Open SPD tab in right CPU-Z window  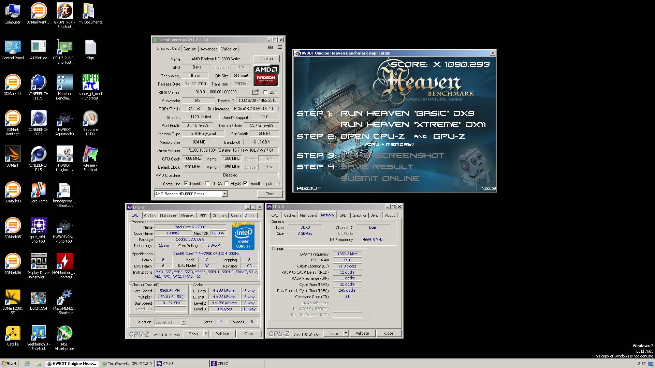[343, 215]
